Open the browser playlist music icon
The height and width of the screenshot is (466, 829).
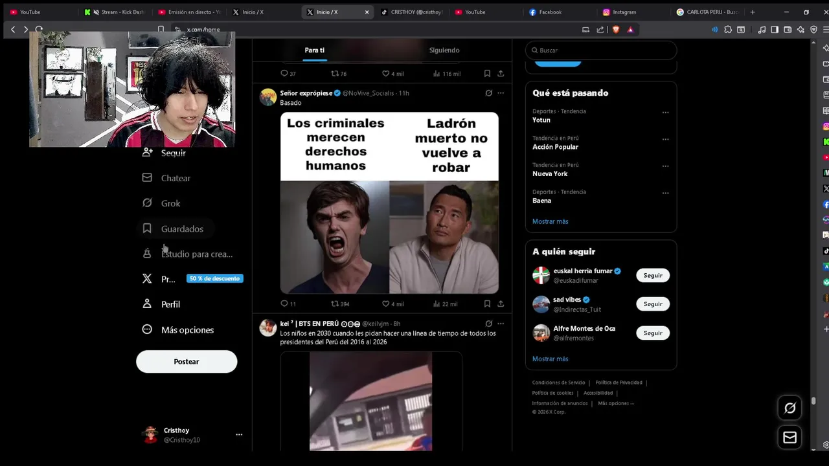point(762,29)
